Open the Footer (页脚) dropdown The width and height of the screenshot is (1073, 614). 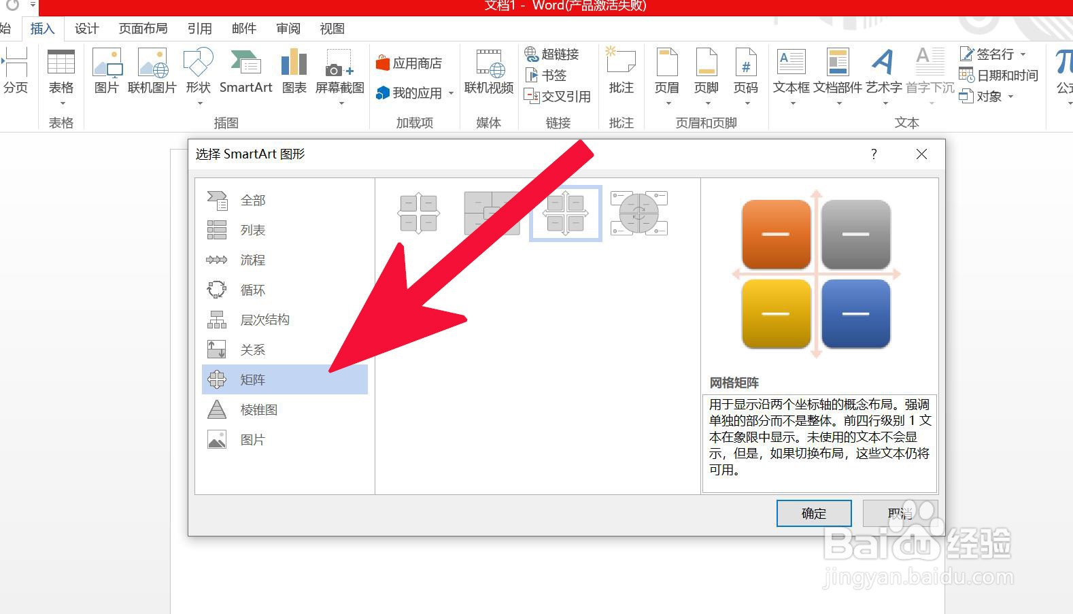coord(706,76)
